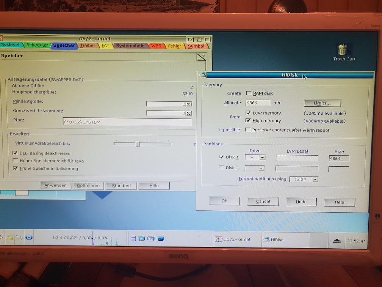The image size is (382, 287).
Task: Click the OS/2-Kernel icon in the taskbar
Action: coord(218,239)
